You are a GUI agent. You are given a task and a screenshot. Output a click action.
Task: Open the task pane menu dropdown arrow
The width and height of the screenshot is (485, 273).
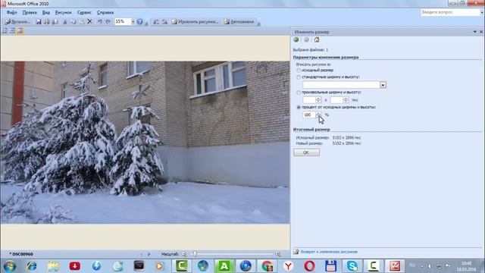tap(475, 32)
